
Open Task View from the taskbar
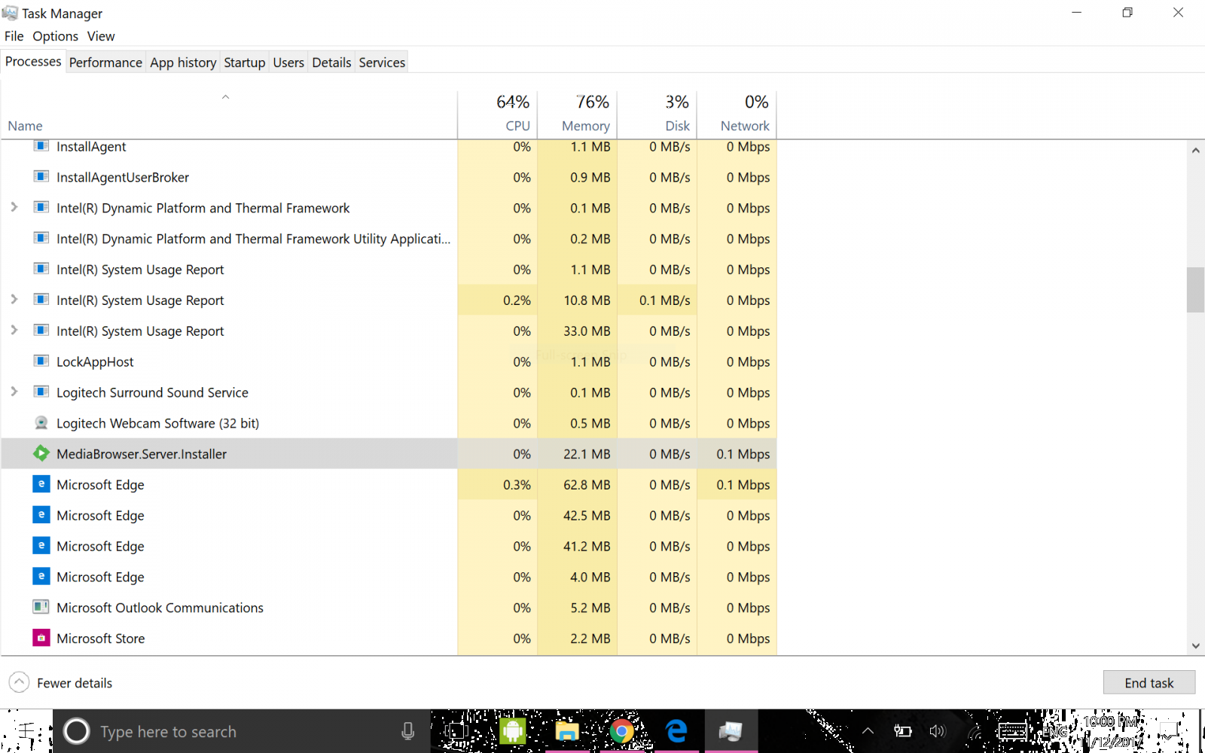tap(456, 730)
